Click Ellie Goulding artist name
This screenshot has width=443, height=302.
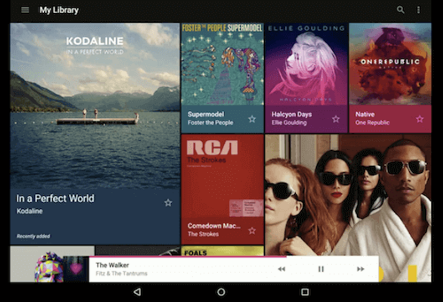pos(289,123)
